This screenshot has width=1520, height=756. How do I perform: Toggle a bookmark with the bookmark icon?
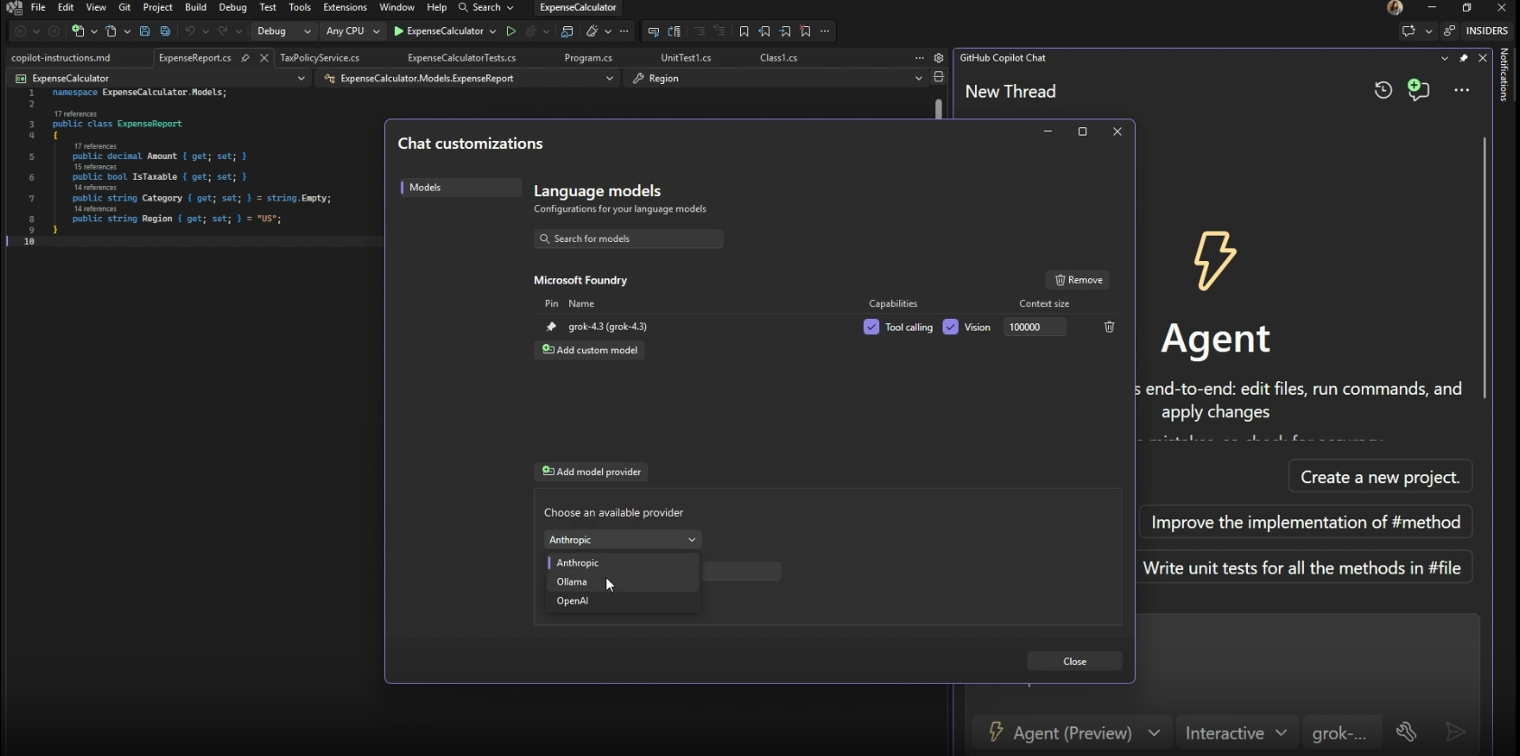[x=744, y=31]
